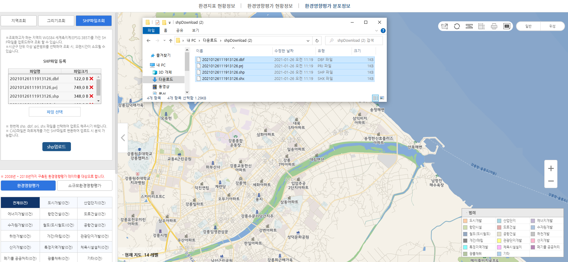This screenshot has height=262, width=568.
Task: Click the 관광단지개발 yellow legend swatch
Action: click(x=499, y=241)
